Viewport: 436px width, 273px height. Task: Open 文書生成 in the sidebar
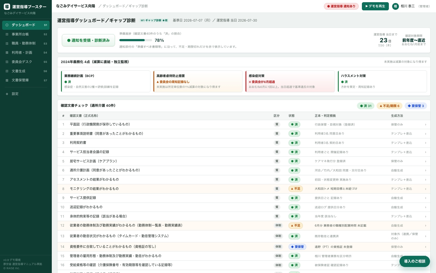click(26, 71)
